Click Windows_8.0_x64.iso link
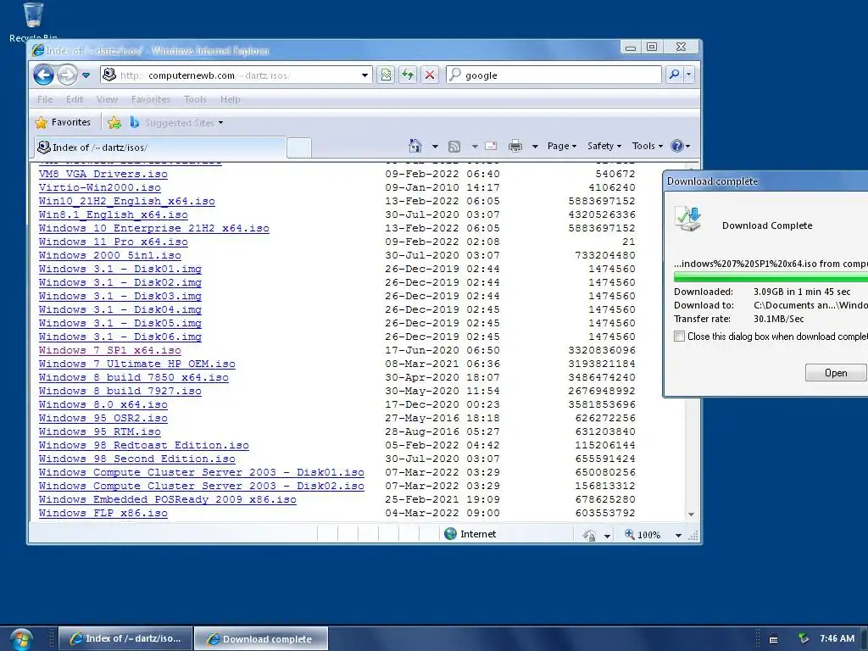 click(x=103, y=404)
